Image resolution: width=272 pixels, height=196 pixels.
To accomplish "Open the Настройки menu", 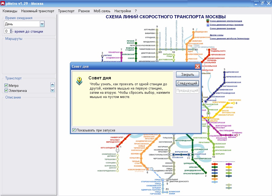I will (123, 11).
